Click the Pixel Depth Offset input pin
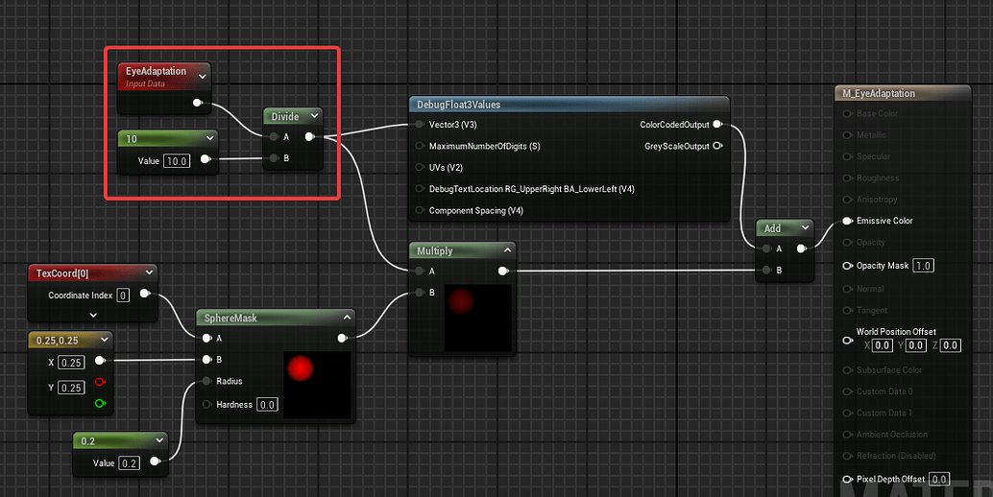This screenshot has height=497, width=993. point(847,480)
